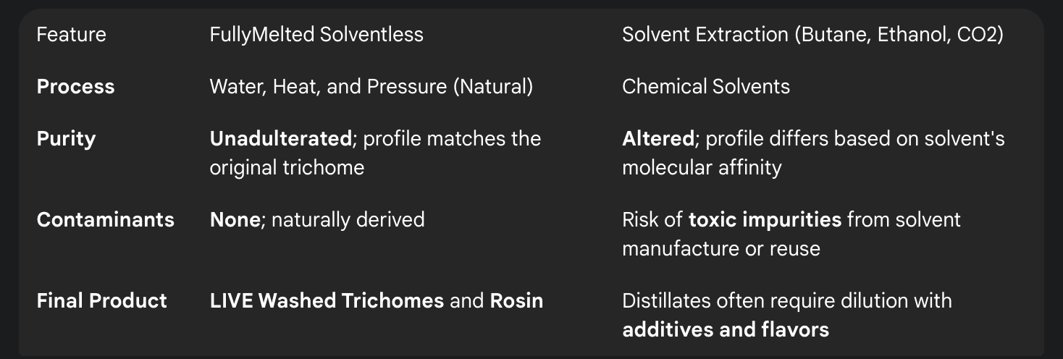The image size is (1063, 359).
Task: Click the bold phrase "additives and flavors"
Action: pyautogui.click(x=725, y=330)
